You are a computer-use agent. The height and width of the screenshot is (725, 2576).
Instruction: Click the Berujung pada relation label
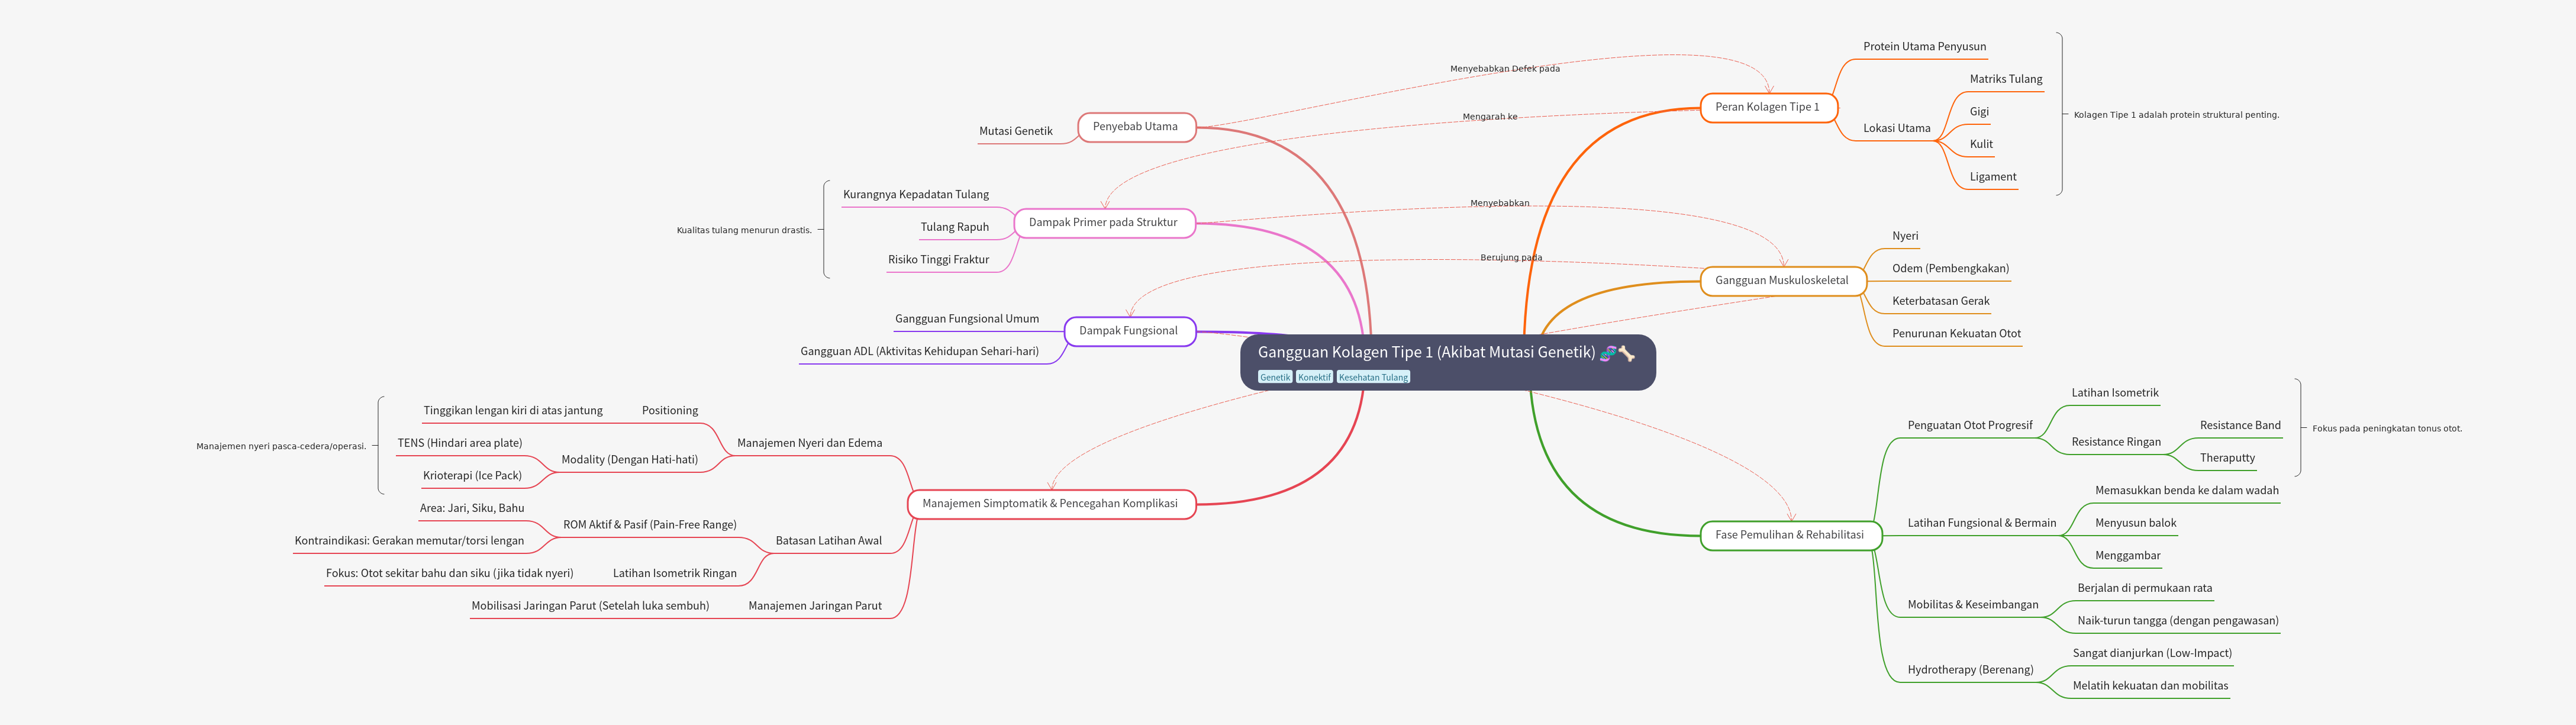(1510, 258)
